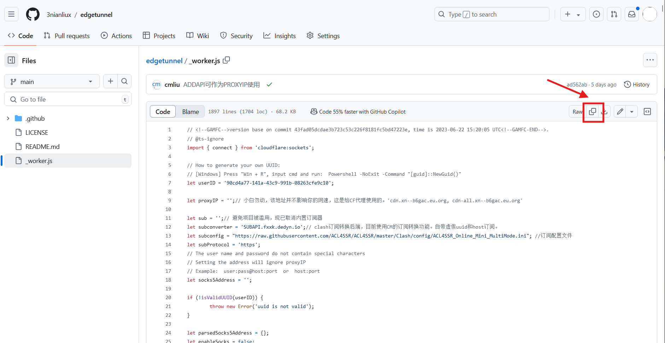Copy the file path next to _worker.js
665x343 pixels.
226,60
